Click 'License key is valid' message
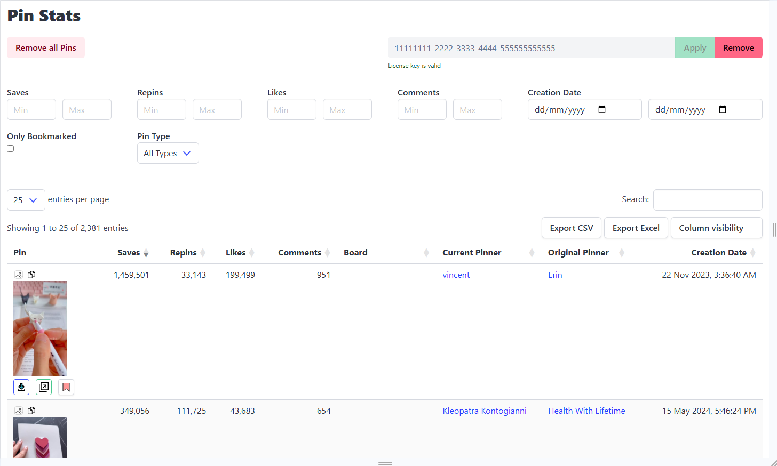 tap(414, 66)
